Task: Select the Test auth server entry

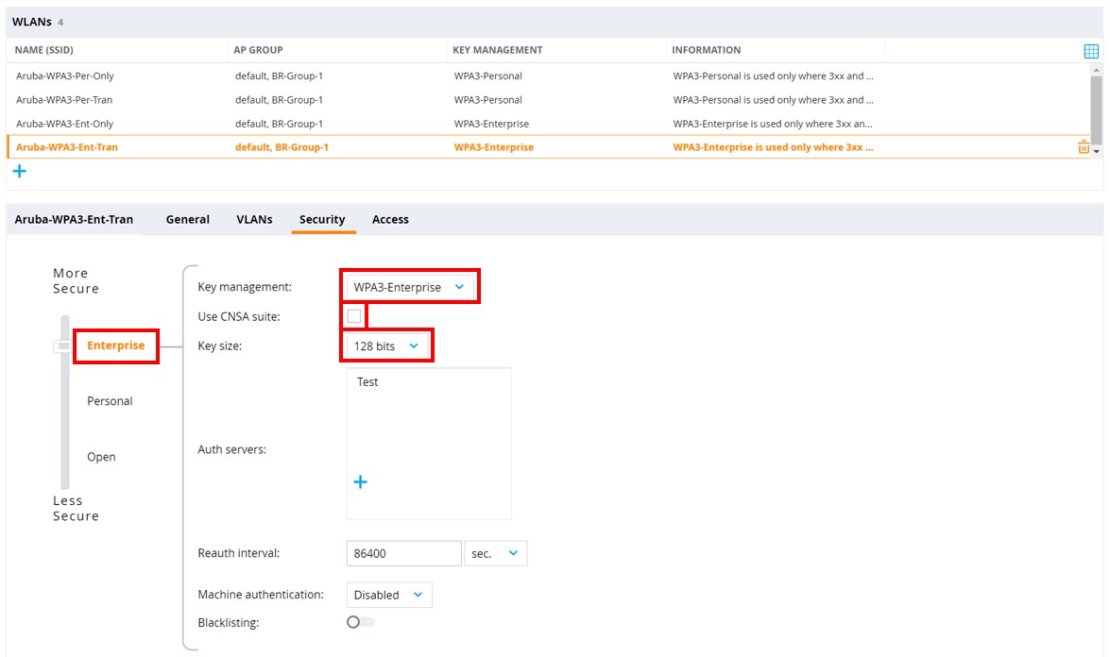Action: pyautogui.click(x=367, y=382)
